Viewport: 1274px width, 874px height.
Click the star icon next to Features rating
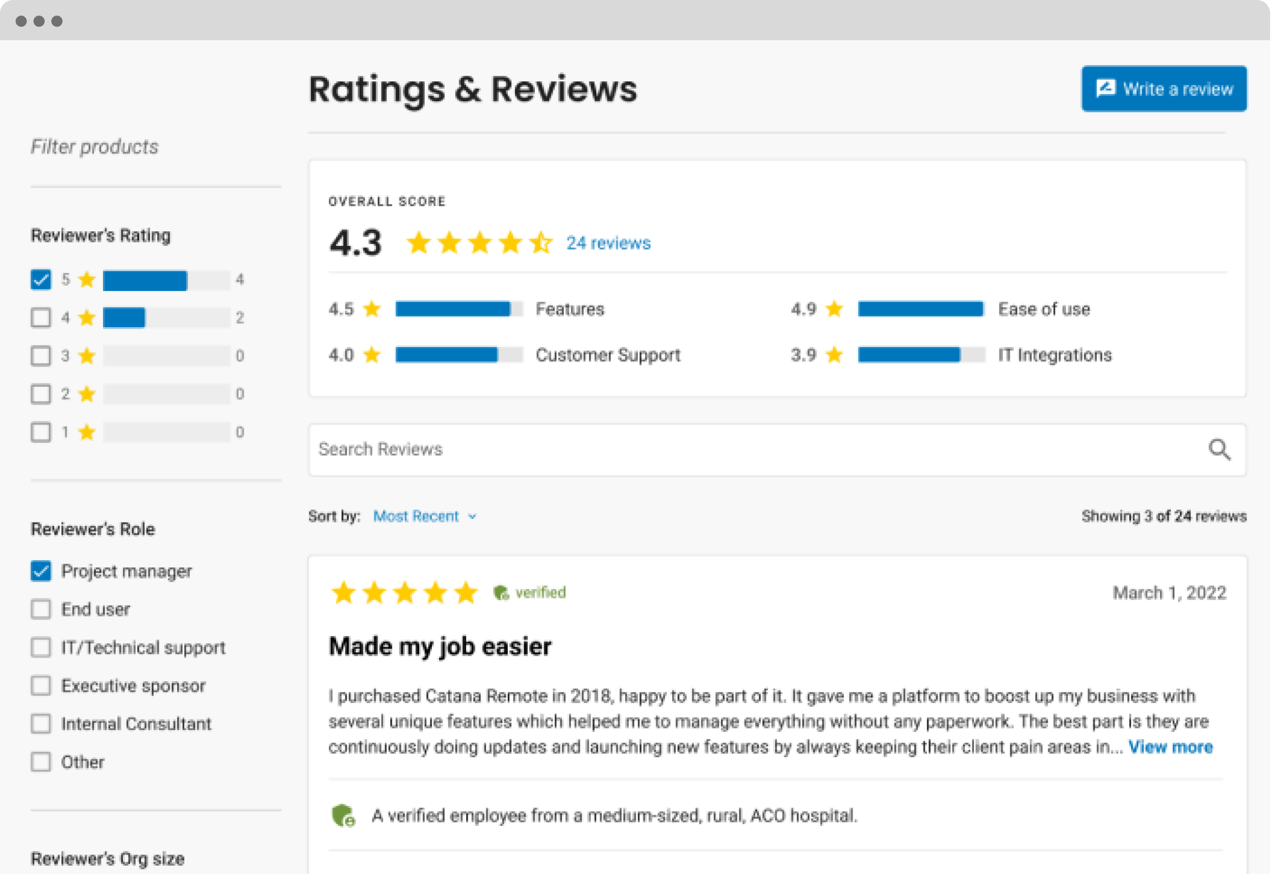coord(372,309)
